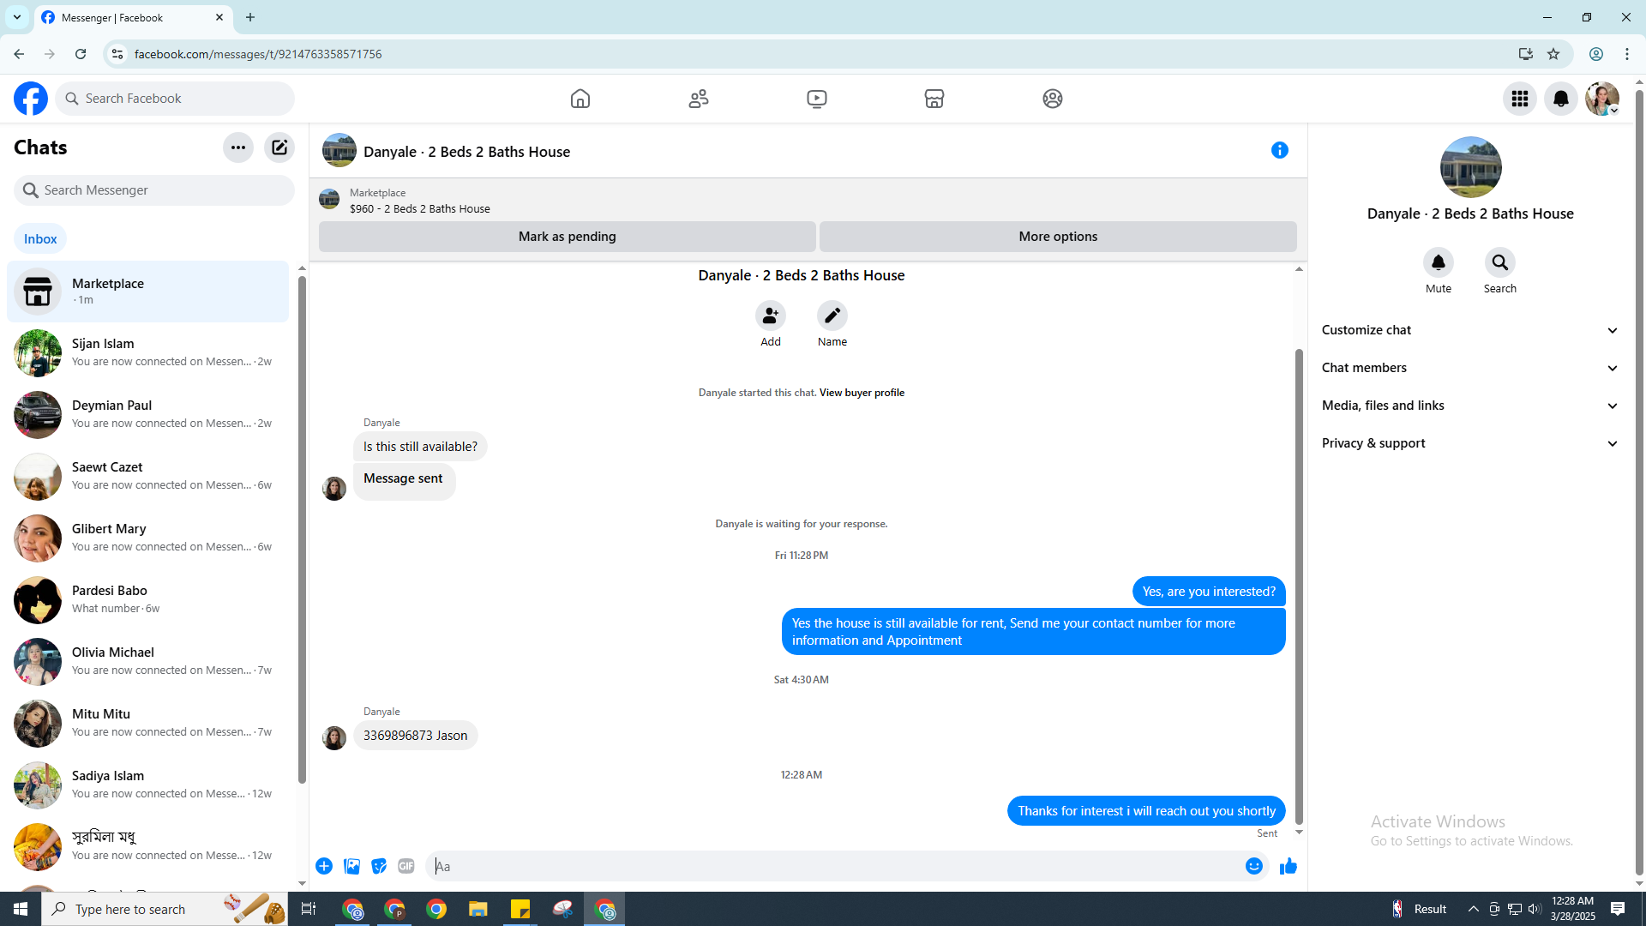This screenshot has height=926, width=1646.
Task: Click the More options button
Action: tap(1058, 237)
